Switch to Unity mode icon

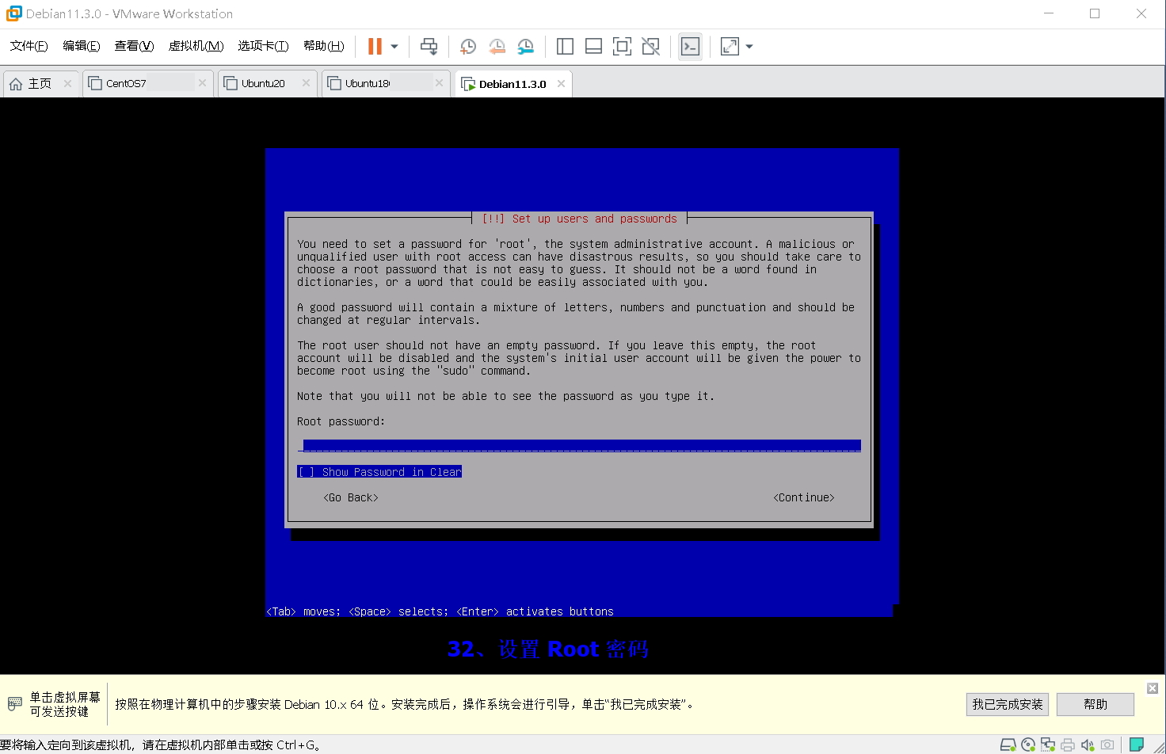[650, 47]
